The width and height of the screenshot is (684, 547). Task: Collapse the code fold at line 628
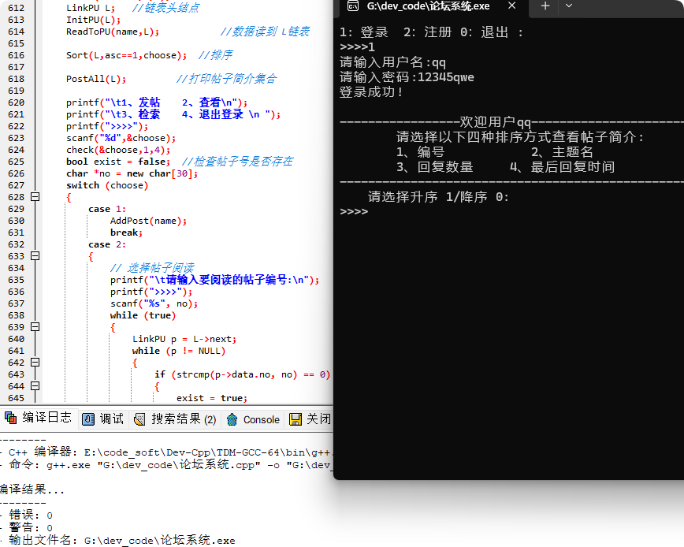[x=35, y=197]
